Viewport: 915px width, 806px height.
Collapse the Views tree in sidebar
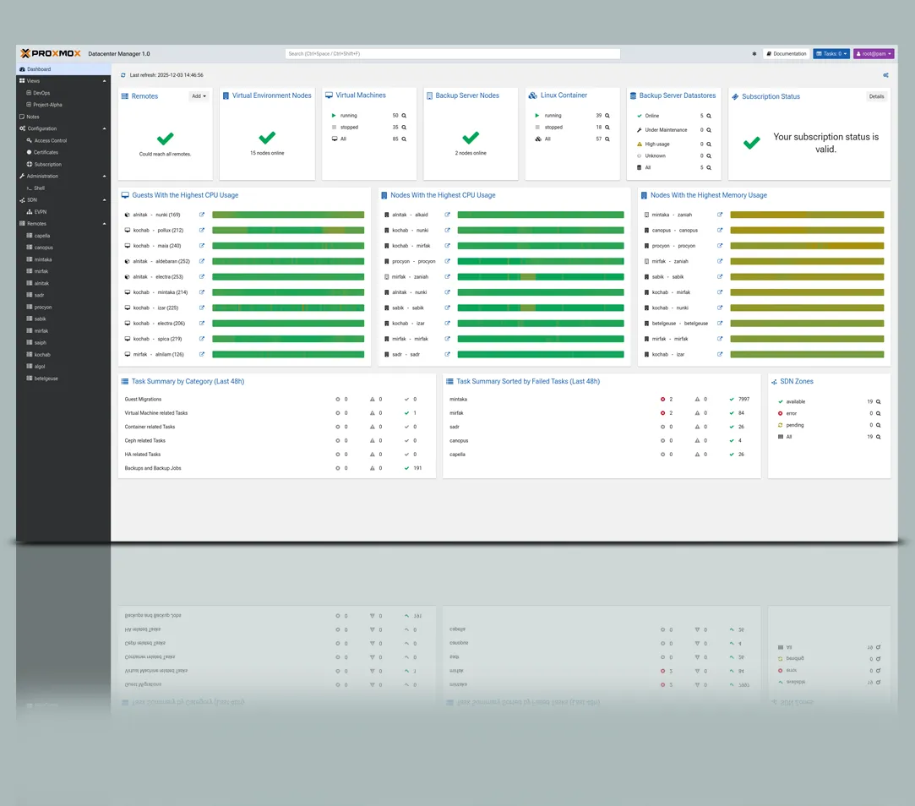pos(105,81)
